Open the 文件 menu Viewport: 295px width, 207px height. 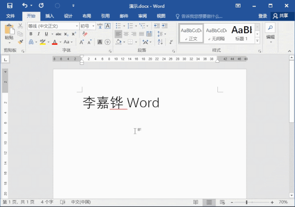[10, 16]
